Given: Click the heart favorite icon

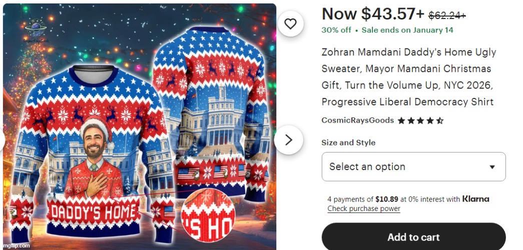Looking at the screenshot, I should pyautogui.click(x=290, y=23).
